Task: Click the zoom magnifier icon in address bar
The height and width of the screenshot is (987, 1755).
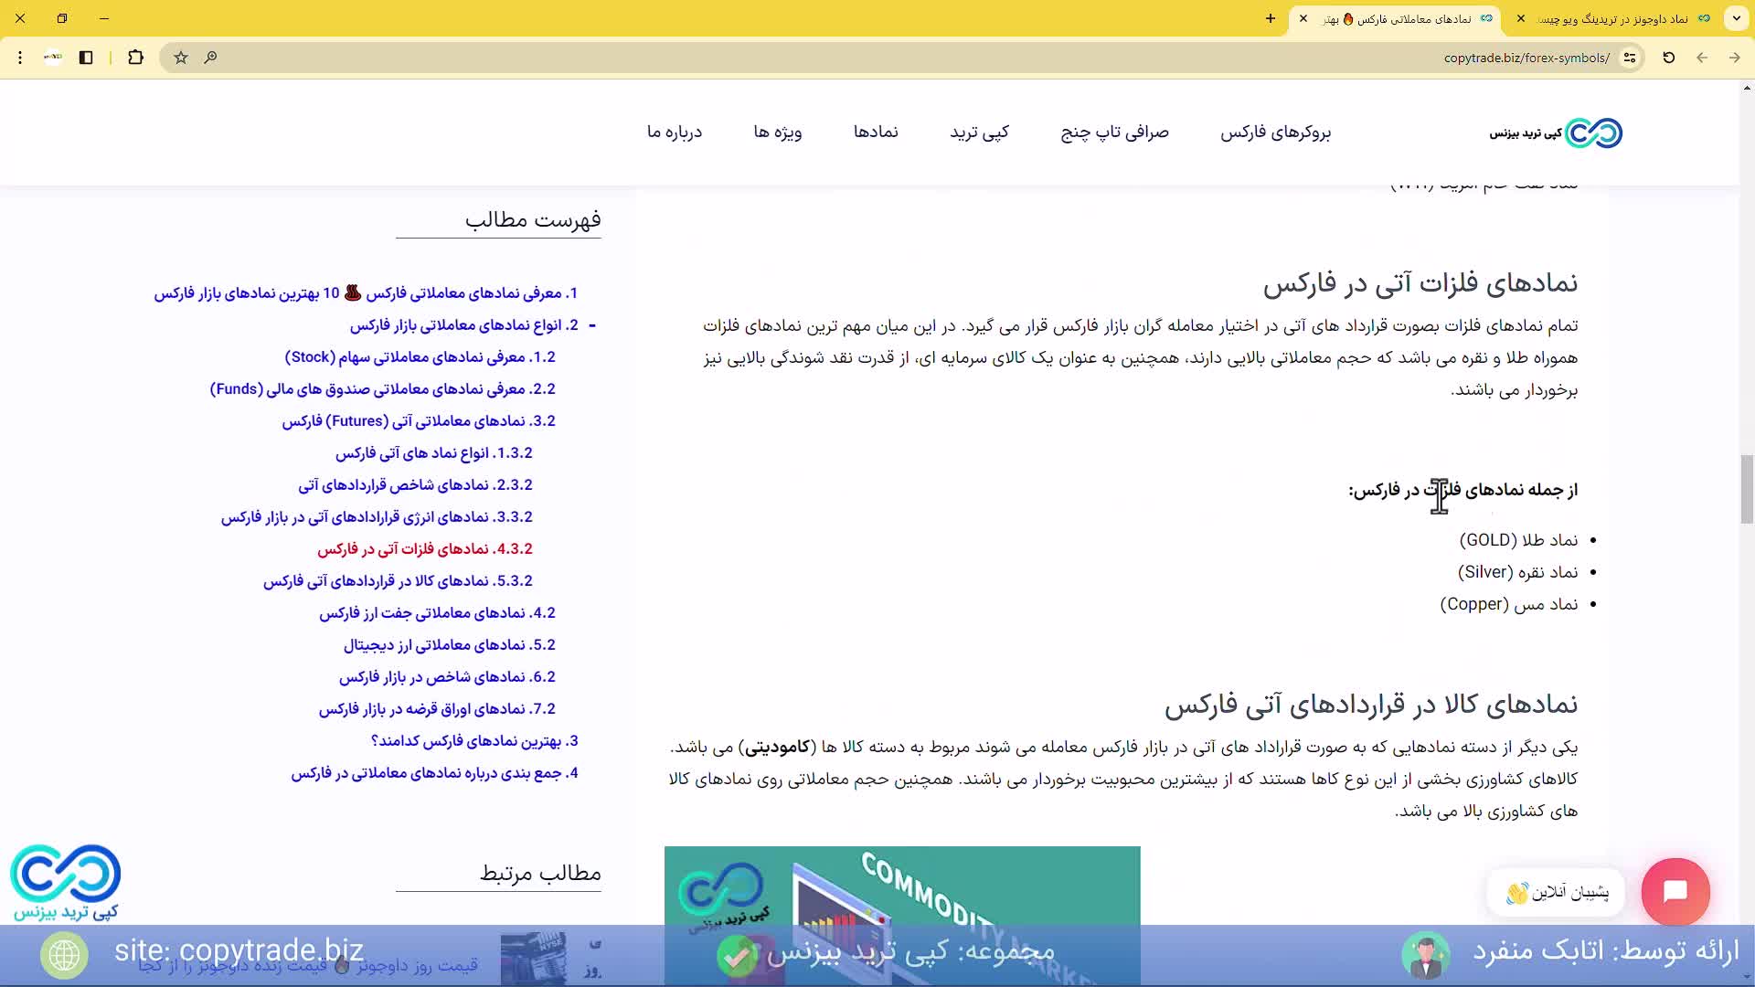Action: point(210,58)
